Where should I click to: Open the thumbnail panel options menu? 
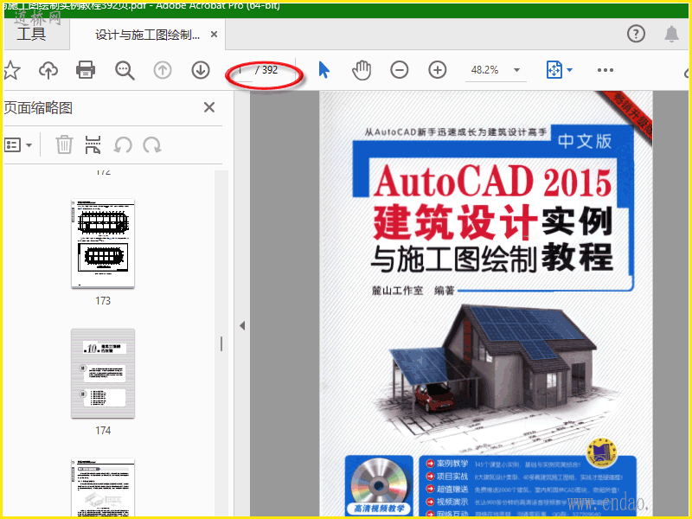(x=18, y=144)
